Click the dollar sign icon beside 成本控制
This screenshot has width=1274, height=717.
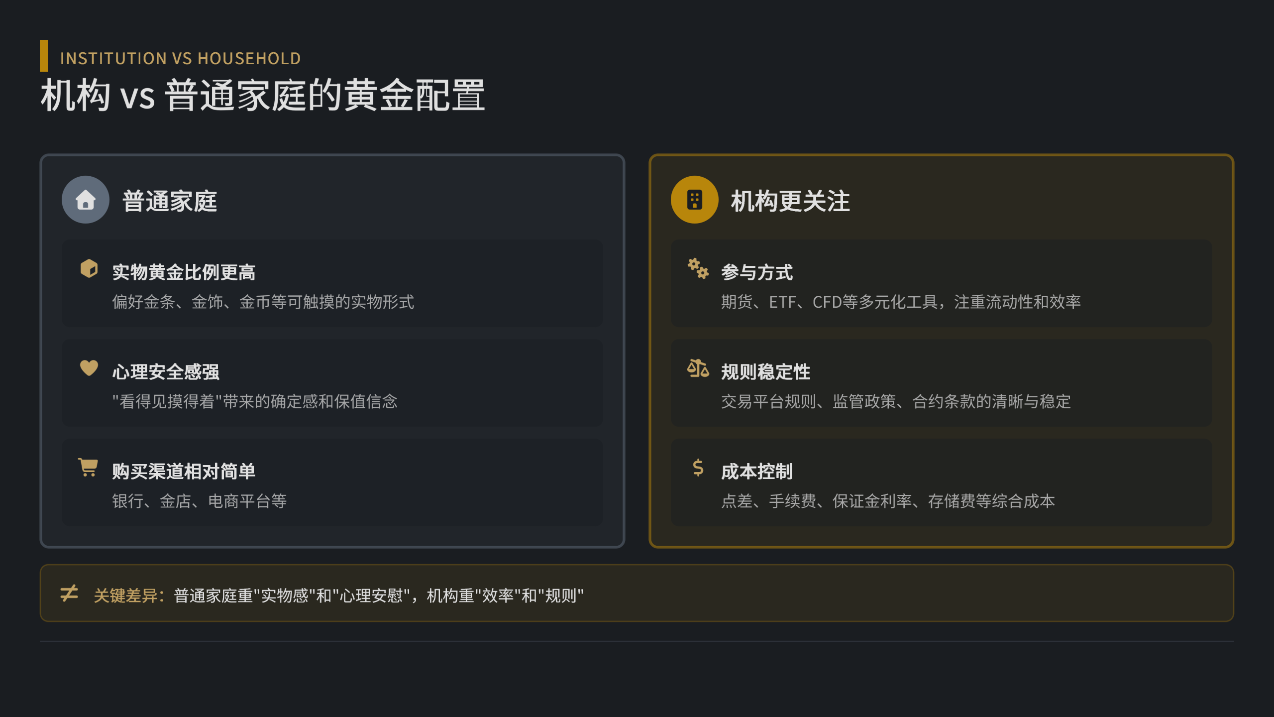click(698, 468)
